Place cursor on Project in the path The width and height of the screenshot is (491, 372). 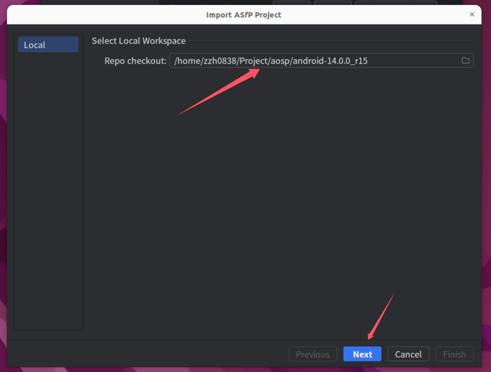[x=253, y=61]
